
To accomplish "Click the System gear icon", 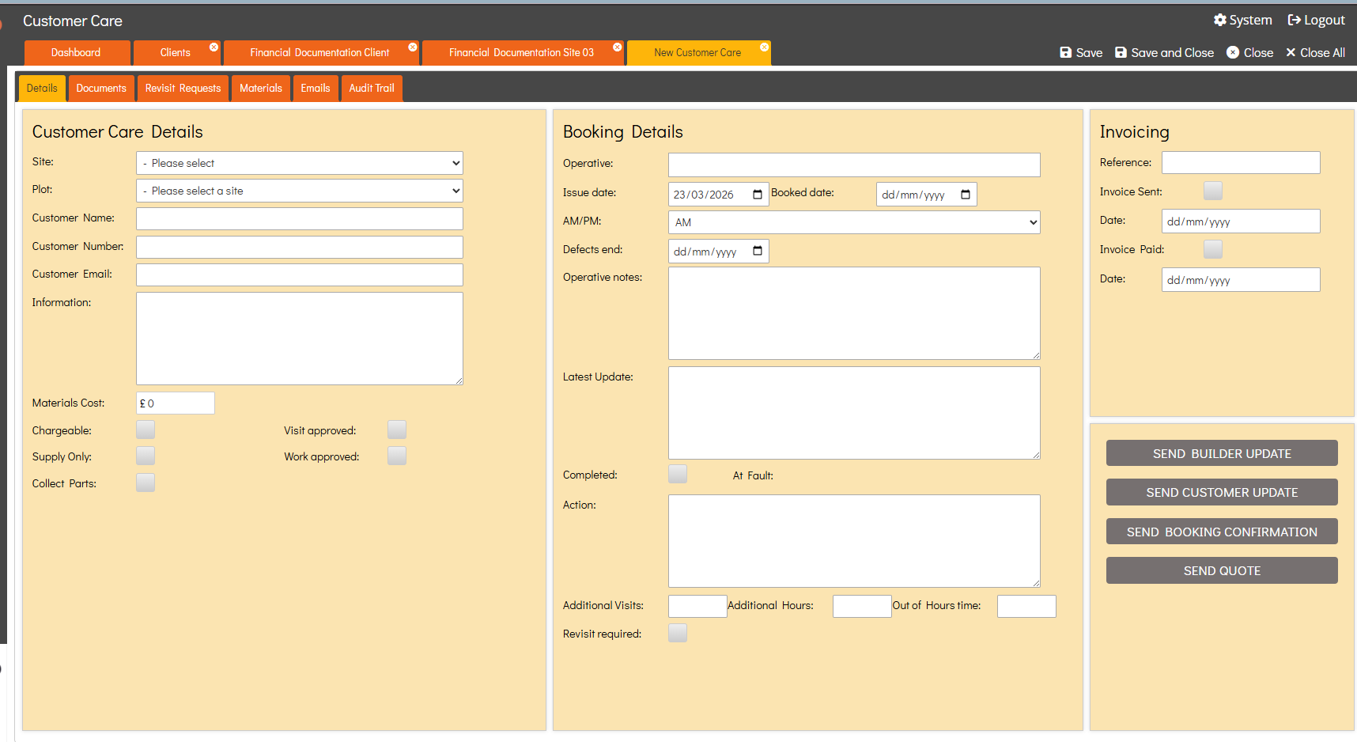I will (x=1220, y=20).
